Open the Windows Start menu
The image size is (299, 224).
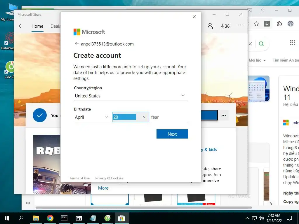point(7,218)
